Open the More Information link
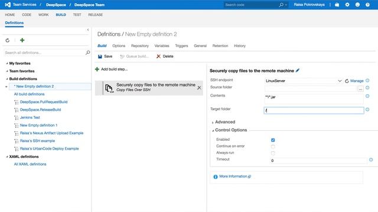Screen dimensions: 378x212 (233, 177)
